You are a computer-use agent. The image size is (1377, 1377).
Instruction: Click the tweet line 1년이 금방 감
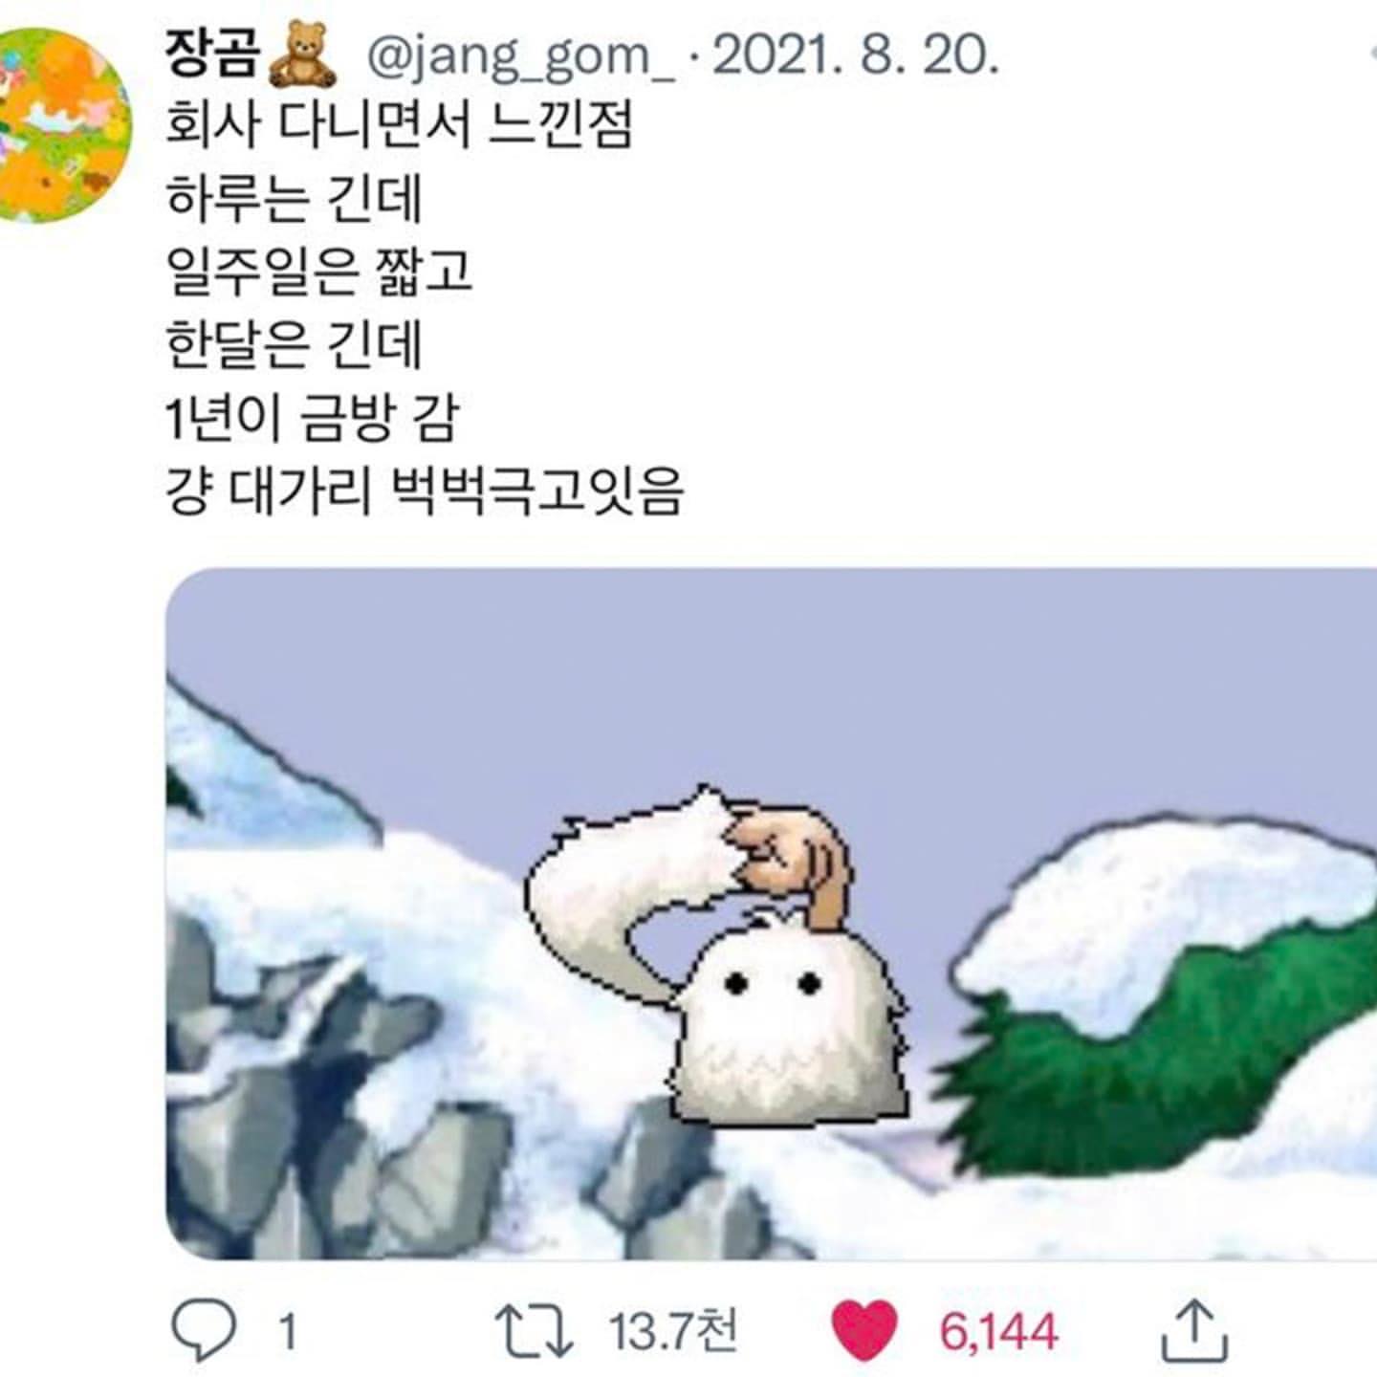tap(313, 419)
